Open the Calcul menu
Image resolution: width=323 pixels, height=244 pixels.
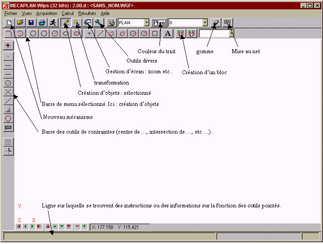67,13
